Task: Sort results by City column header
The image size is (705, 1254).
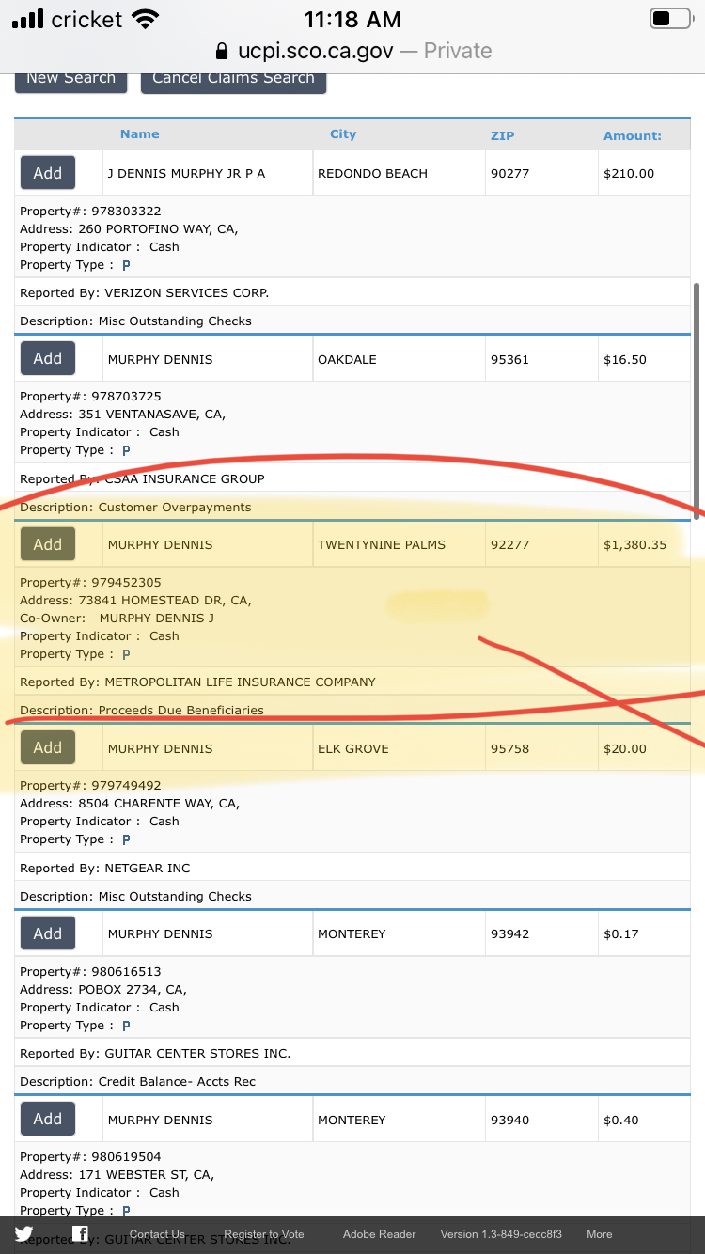Action: pyautogui.click(x=343, y=134)
